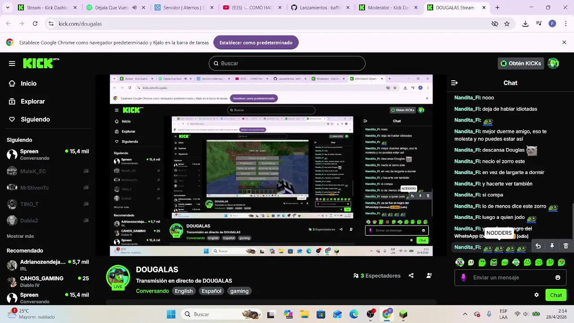Mute the Déjala Que Vuelva tab audio
Viewport: 574px width, 323px height.
pos(135,8)
